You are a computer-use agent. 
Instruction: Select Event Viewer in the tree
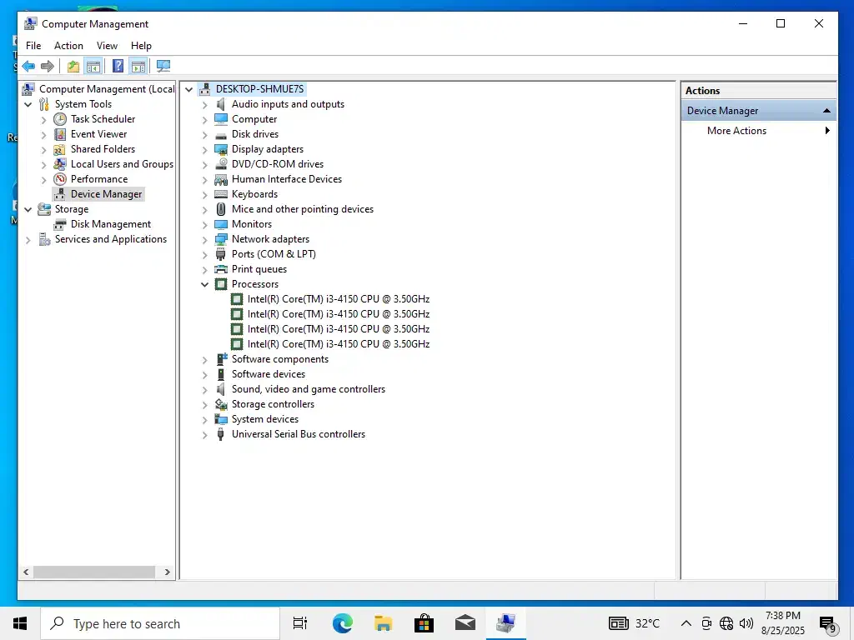coord(98,134)
